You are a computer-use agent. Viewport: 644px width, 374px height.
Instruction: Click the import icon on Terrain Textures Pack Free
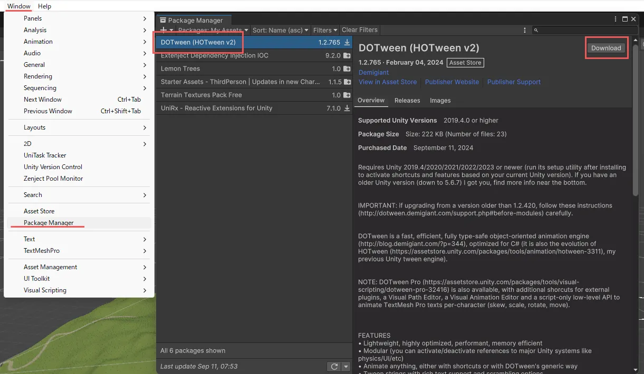[347, 95]
